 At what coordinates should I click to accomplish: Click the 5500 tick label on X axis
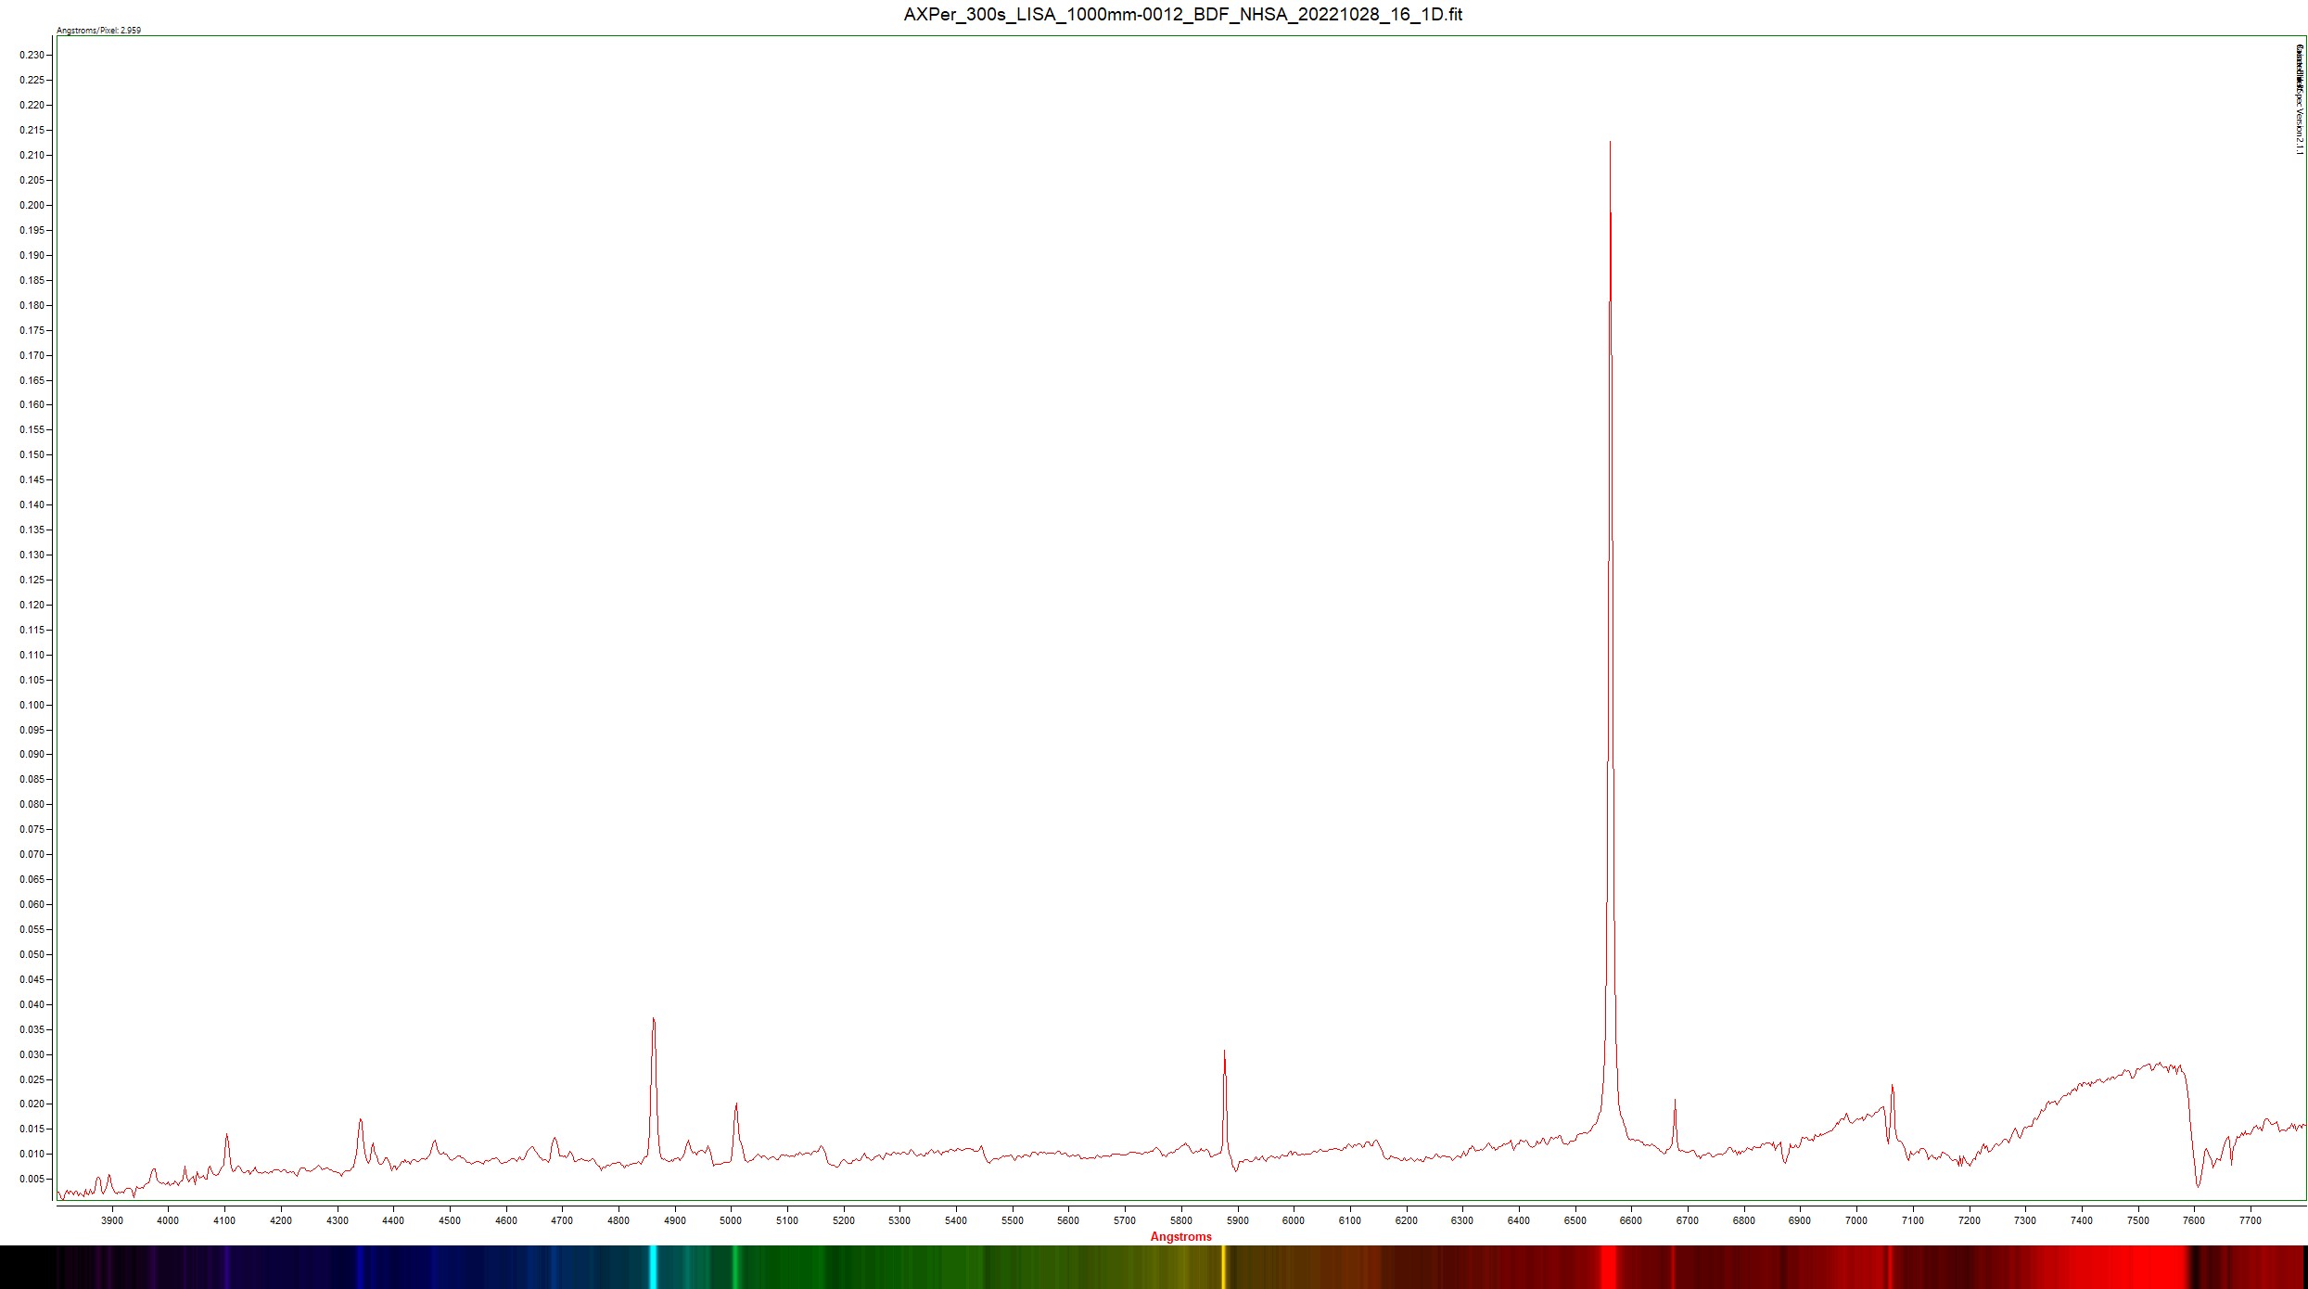click(x=1012, y=1220)
